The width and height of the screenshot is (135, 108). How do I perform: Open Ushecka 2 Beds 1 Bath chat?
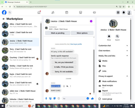[x=20, y=100]
